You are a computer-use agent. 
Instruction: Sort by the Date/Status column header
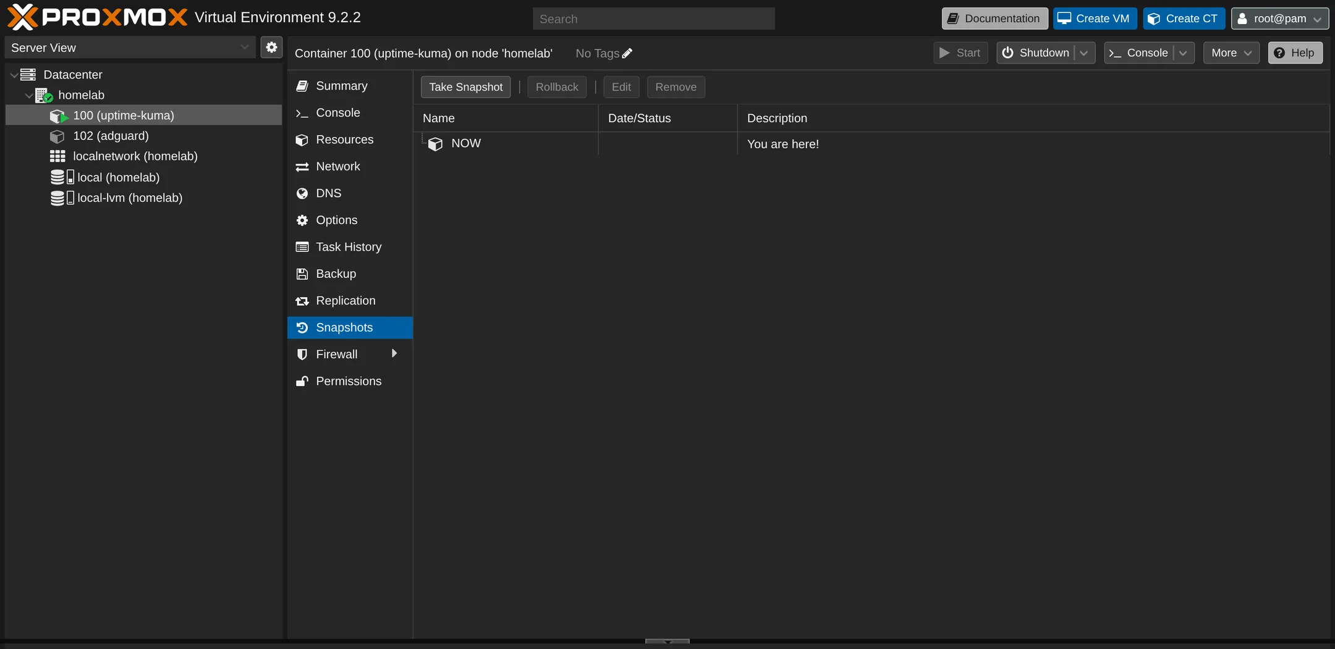pyautogui.click(x=667, y=118)
